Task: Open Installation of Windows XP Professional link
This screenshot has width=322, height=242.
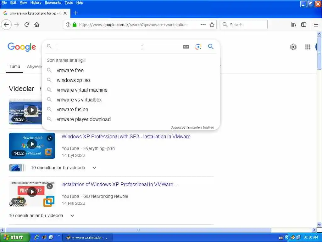Action: point(120,185)
